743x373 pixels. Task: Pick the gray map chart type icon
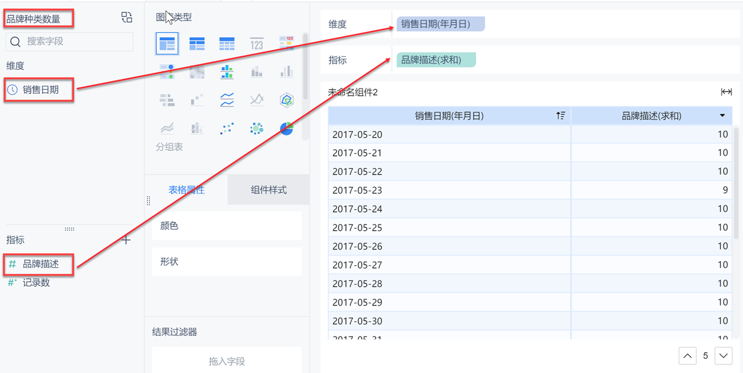pyautogui.click(x=197, y=72)
